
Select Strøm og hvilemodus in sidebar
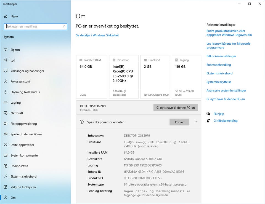coord(35,92)
